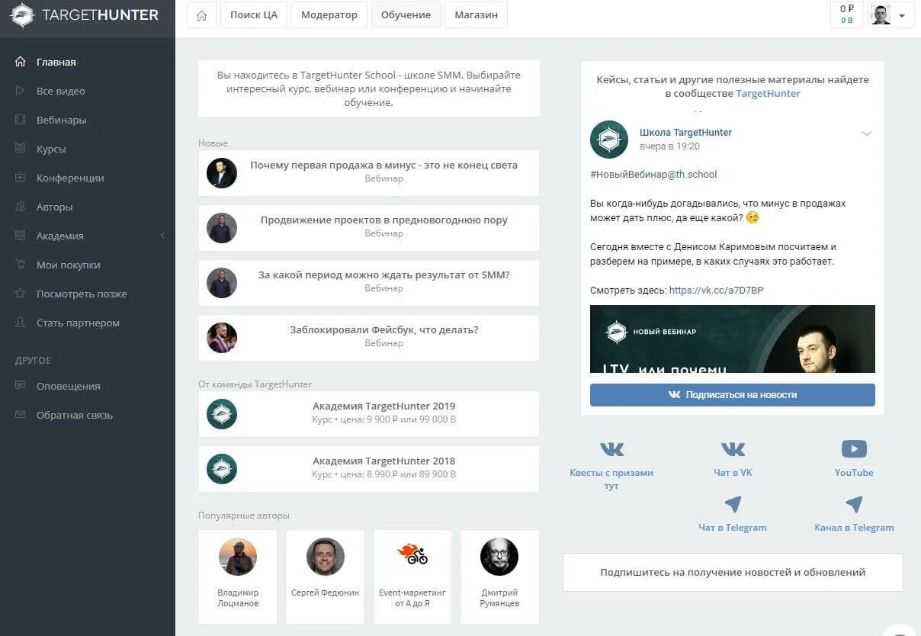Image resolution: width=921 pixels, height=636 pixels.
Task: Open author card Дмитрий Румянцев
Action: (x=500, y=577)
